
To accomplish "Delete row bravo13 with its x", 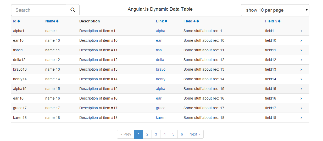I will 301,69.
